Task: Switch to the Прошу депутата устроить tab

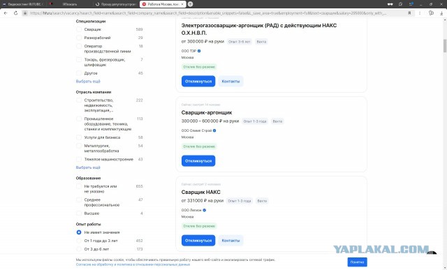Action: point(117,4)
